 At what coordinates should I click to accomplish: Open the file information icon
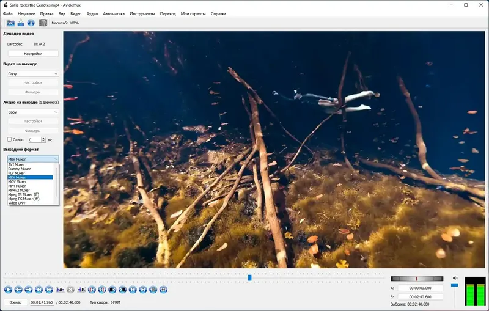31,23
